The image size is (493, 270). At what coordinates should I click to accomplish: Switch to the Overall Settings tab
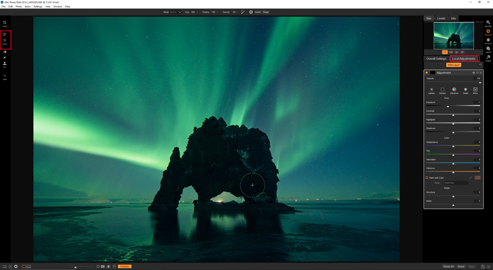436,59
